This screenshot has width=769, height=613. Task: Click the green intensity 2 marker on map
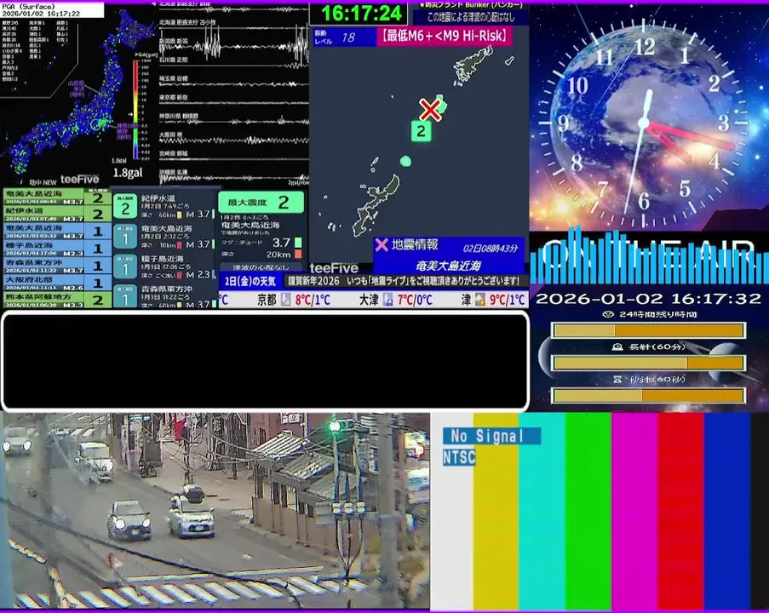[421, 131]
